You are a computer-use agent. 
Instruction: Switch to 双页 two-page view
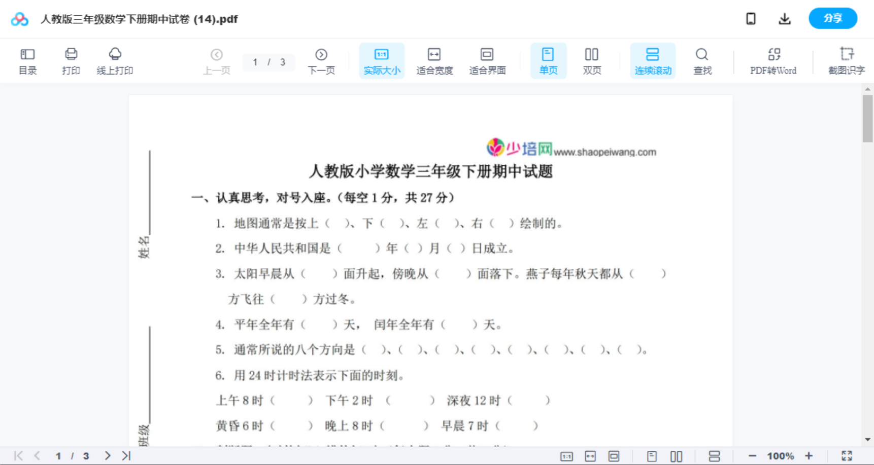coord(592,60)
